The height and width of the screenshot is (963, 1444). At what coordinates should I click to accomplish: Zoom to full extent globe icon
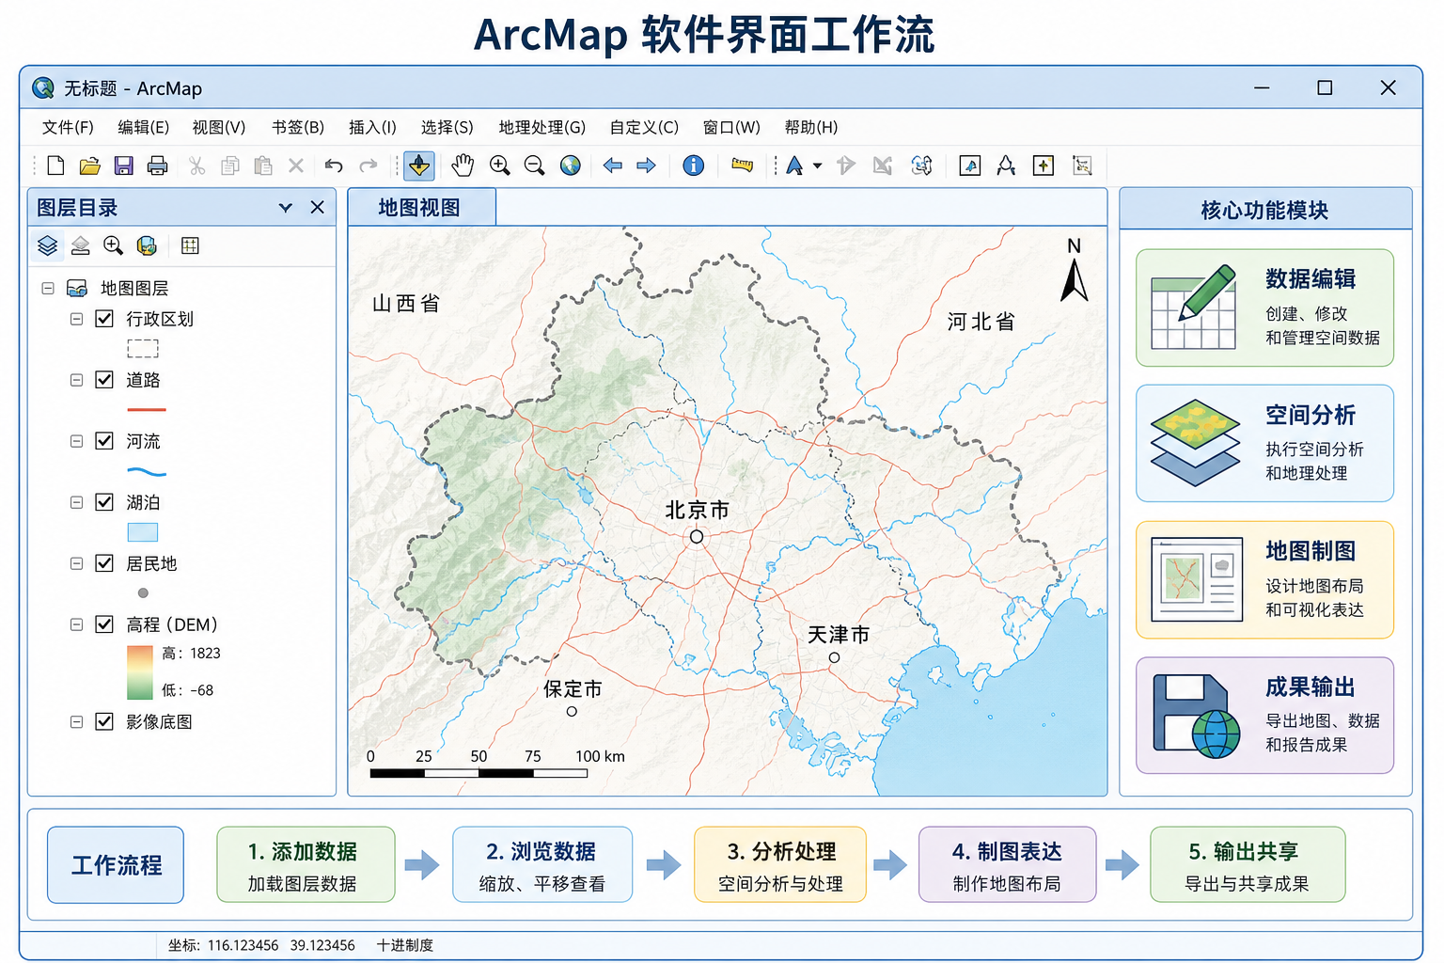coord(570,166)
